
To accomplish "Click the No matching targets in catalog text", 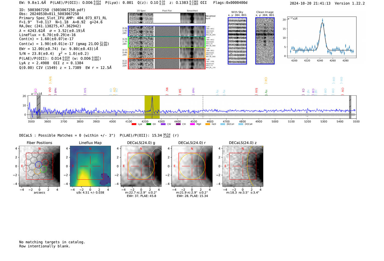I will coord(52,242).
